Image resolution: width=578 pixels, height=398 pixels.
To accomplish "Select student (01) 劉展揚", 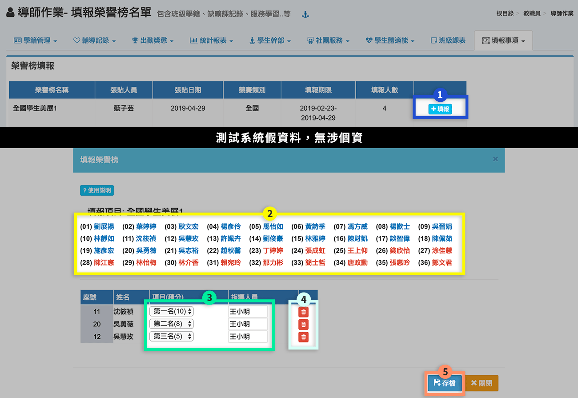I will (104, 226).
